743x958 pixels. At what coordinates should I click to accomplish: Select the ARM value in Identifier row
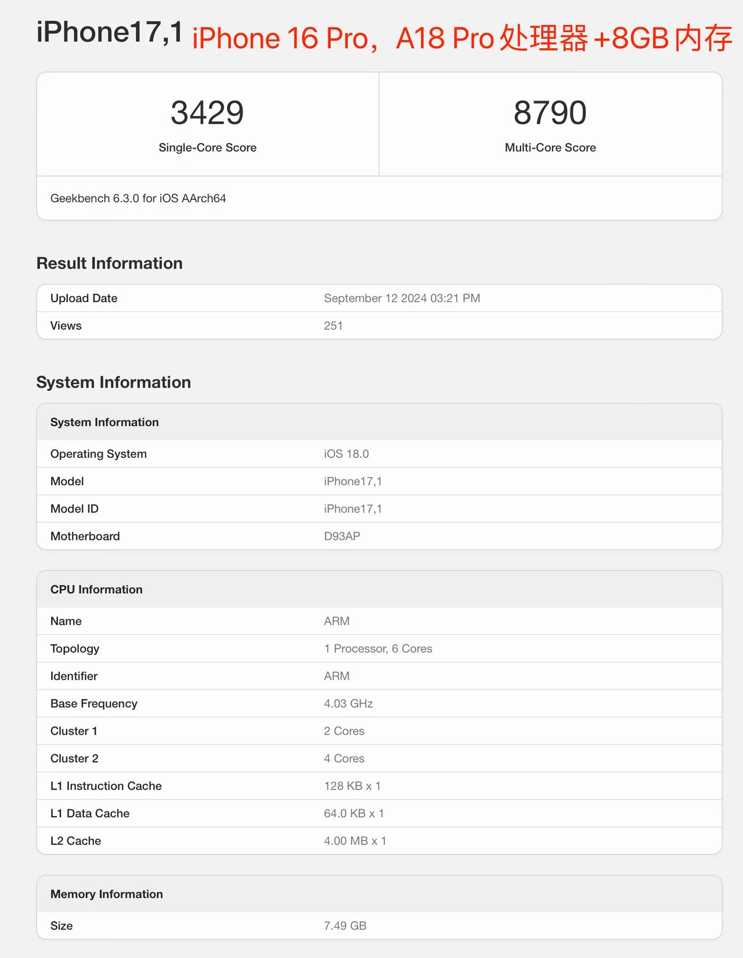click(337, 676)
